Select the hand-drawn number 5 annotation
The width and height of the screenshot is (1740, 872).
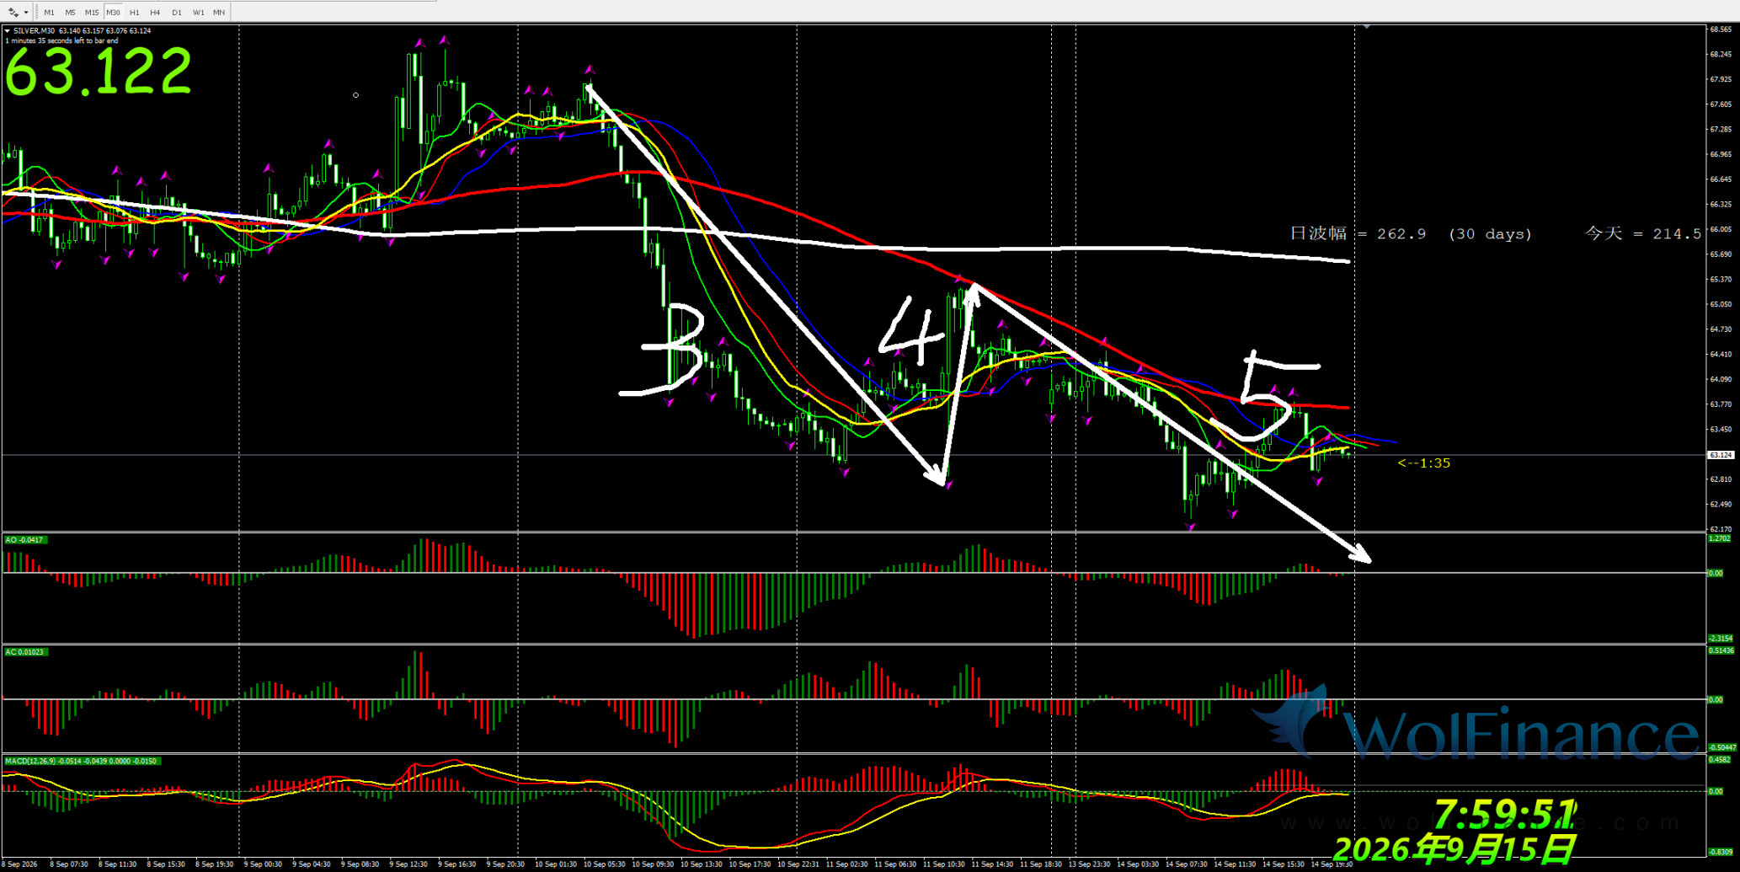(x=1268, y=396)
